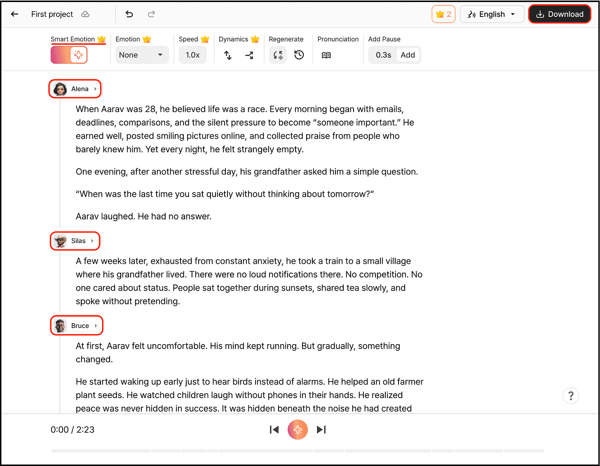Click the audio progress bar
The width and height of the screenshot is (600, 466).
point(298,451)
